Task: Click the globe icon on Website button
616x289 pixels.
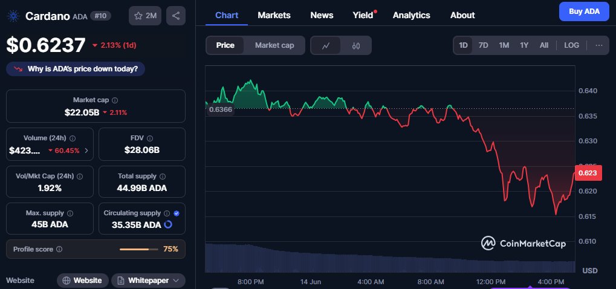Action: (x=66, y=281)
